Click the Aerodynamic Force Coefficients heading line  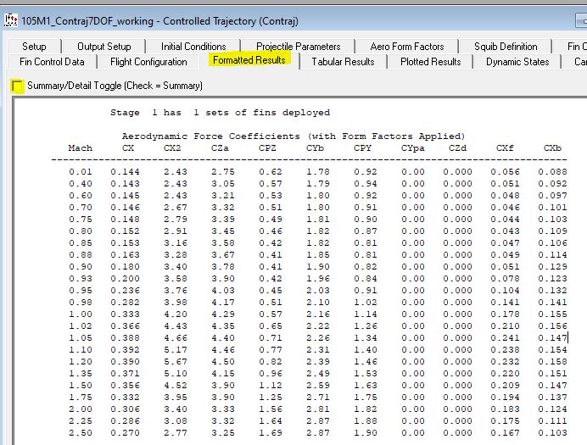[x=293, y=136]
